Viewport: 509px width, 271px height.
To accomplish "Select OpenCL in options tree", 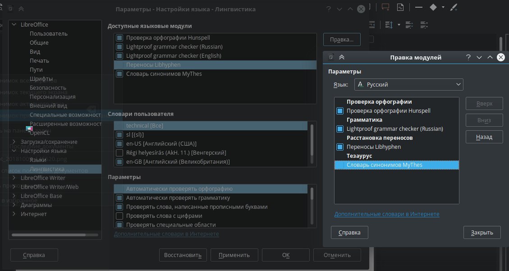I will (40, 133).
